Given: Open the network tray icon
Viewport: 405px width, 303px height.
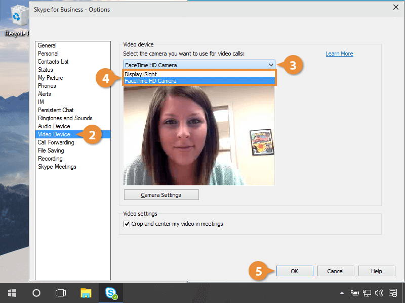Looking at the screenshot, I should [367, 292].
